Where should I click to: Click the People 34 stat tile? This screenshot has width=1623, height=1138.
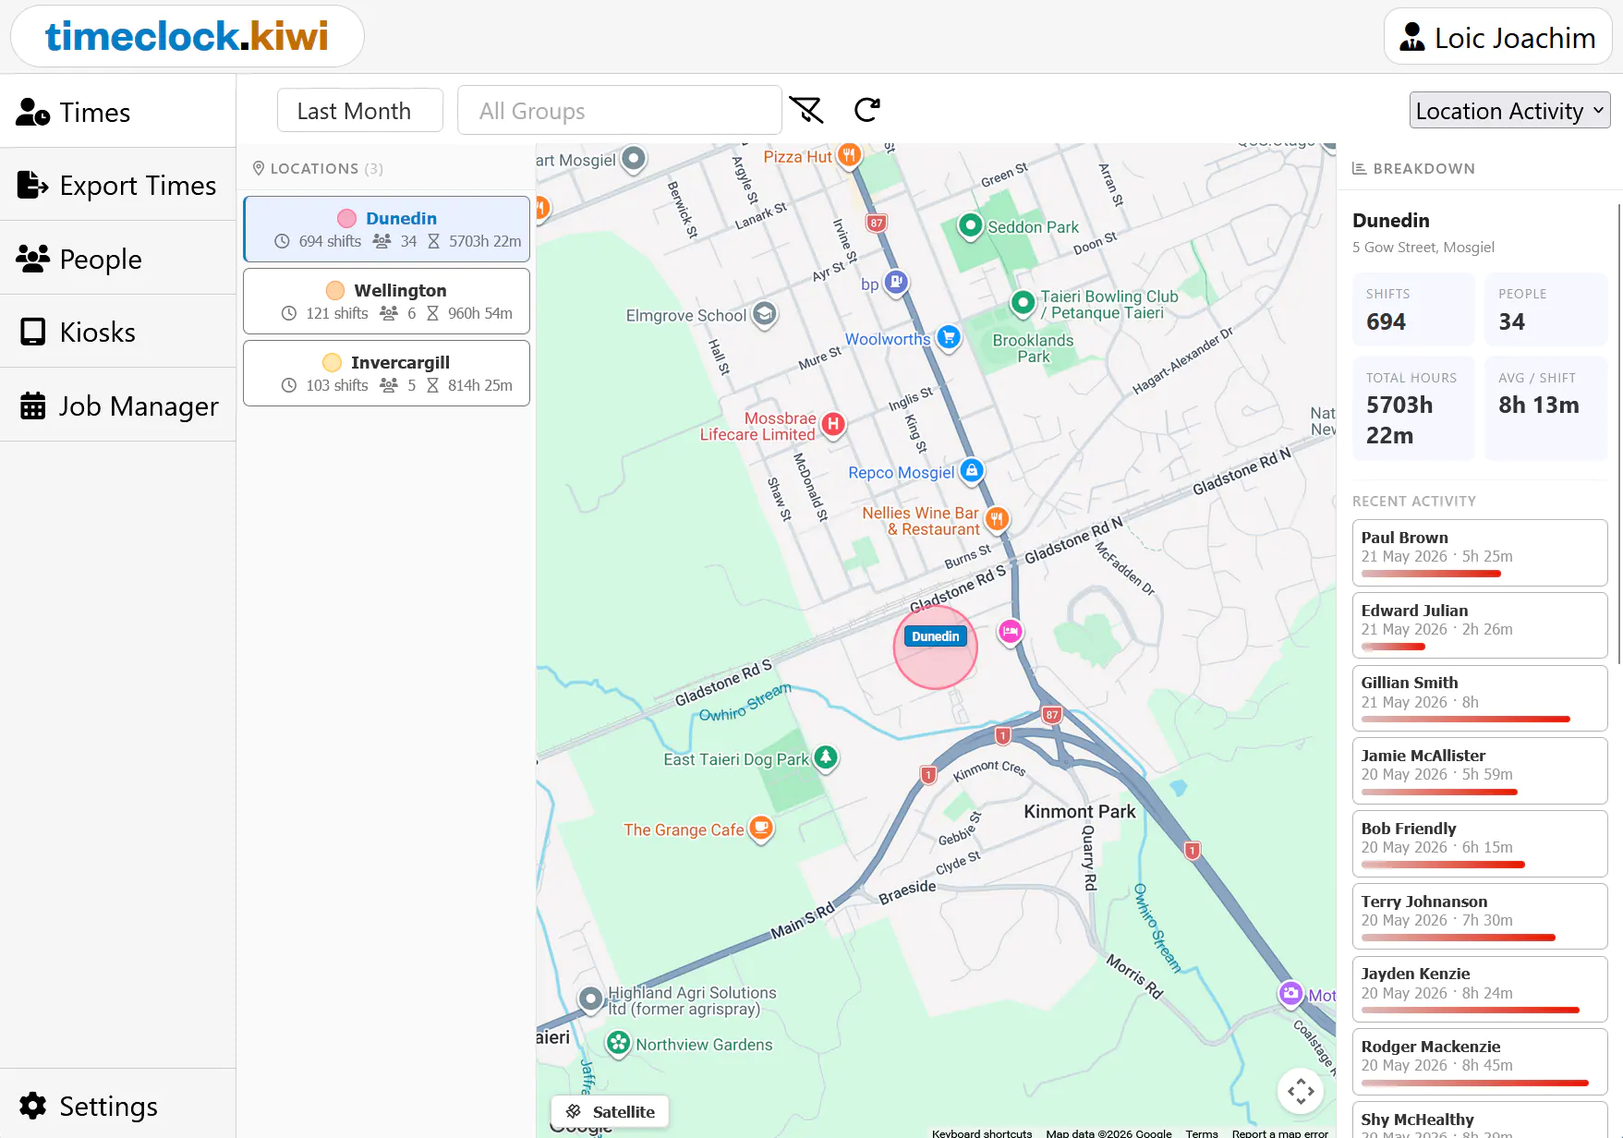coord(1546,309)
